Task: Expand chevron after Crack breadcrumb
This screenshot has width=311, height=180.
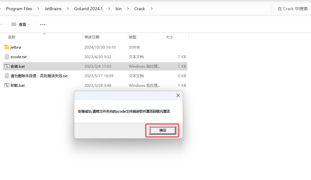Action: [152, 9]
